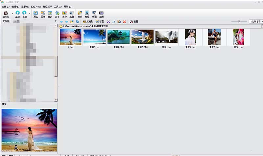This screenshot has height=156, width=263.
Task: Click the red X delete icon
Action: tap(125, 22)
